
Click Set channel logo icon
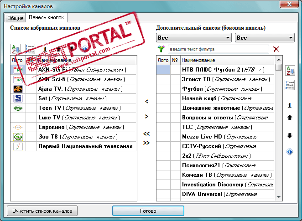click(18, 98)
